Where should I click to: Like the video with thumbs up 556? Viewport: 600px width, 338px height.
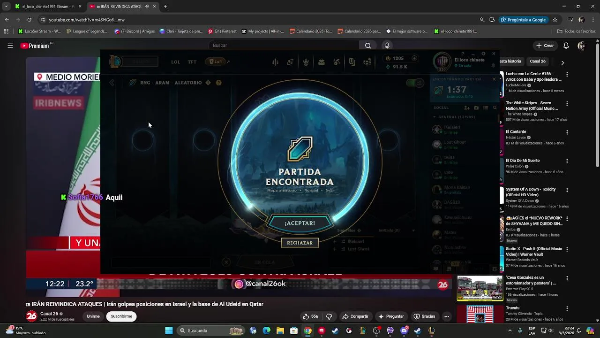310,316
